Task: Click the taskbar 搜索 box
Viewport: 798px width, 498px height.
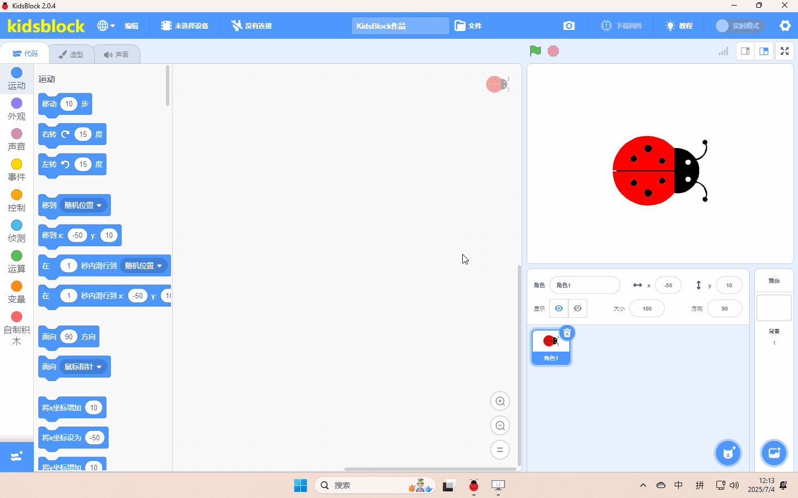Action: 375,485
